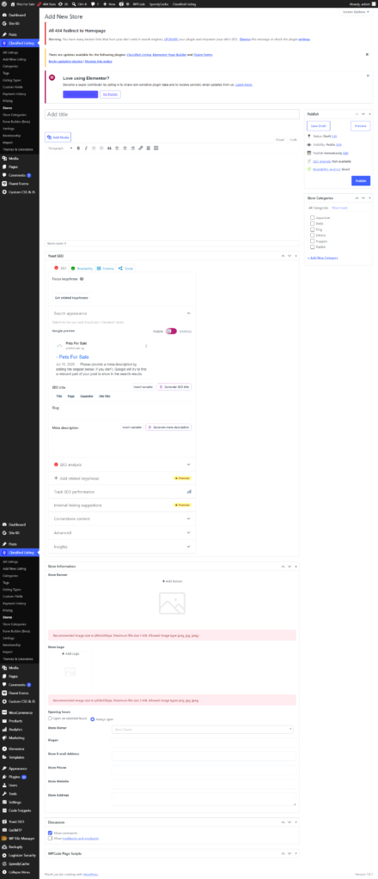Open GoSMTP in the sidebar
Screen dimensions: 378x879
pos(20,830)
